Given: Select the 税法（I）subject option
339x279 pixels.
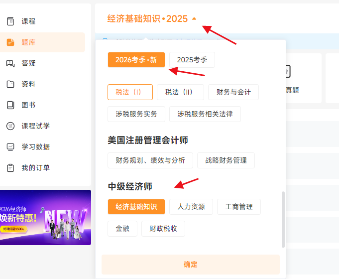Looking at the screenshot, I should point(130,92).
